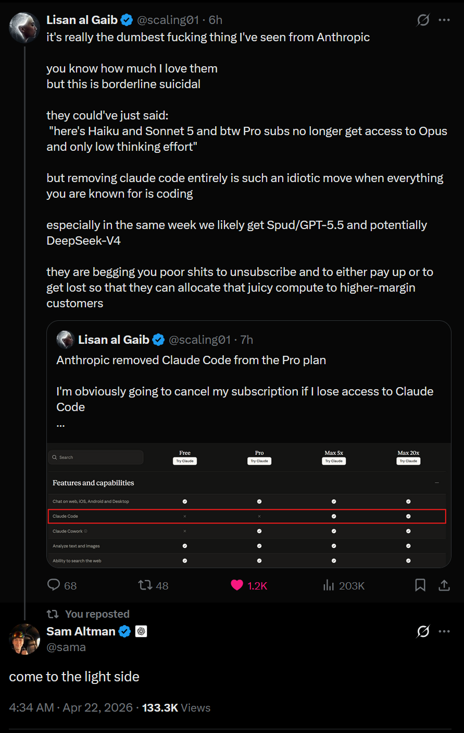
Task: Open Lisan al Gaib's top avatar
Action: (24, 28)
